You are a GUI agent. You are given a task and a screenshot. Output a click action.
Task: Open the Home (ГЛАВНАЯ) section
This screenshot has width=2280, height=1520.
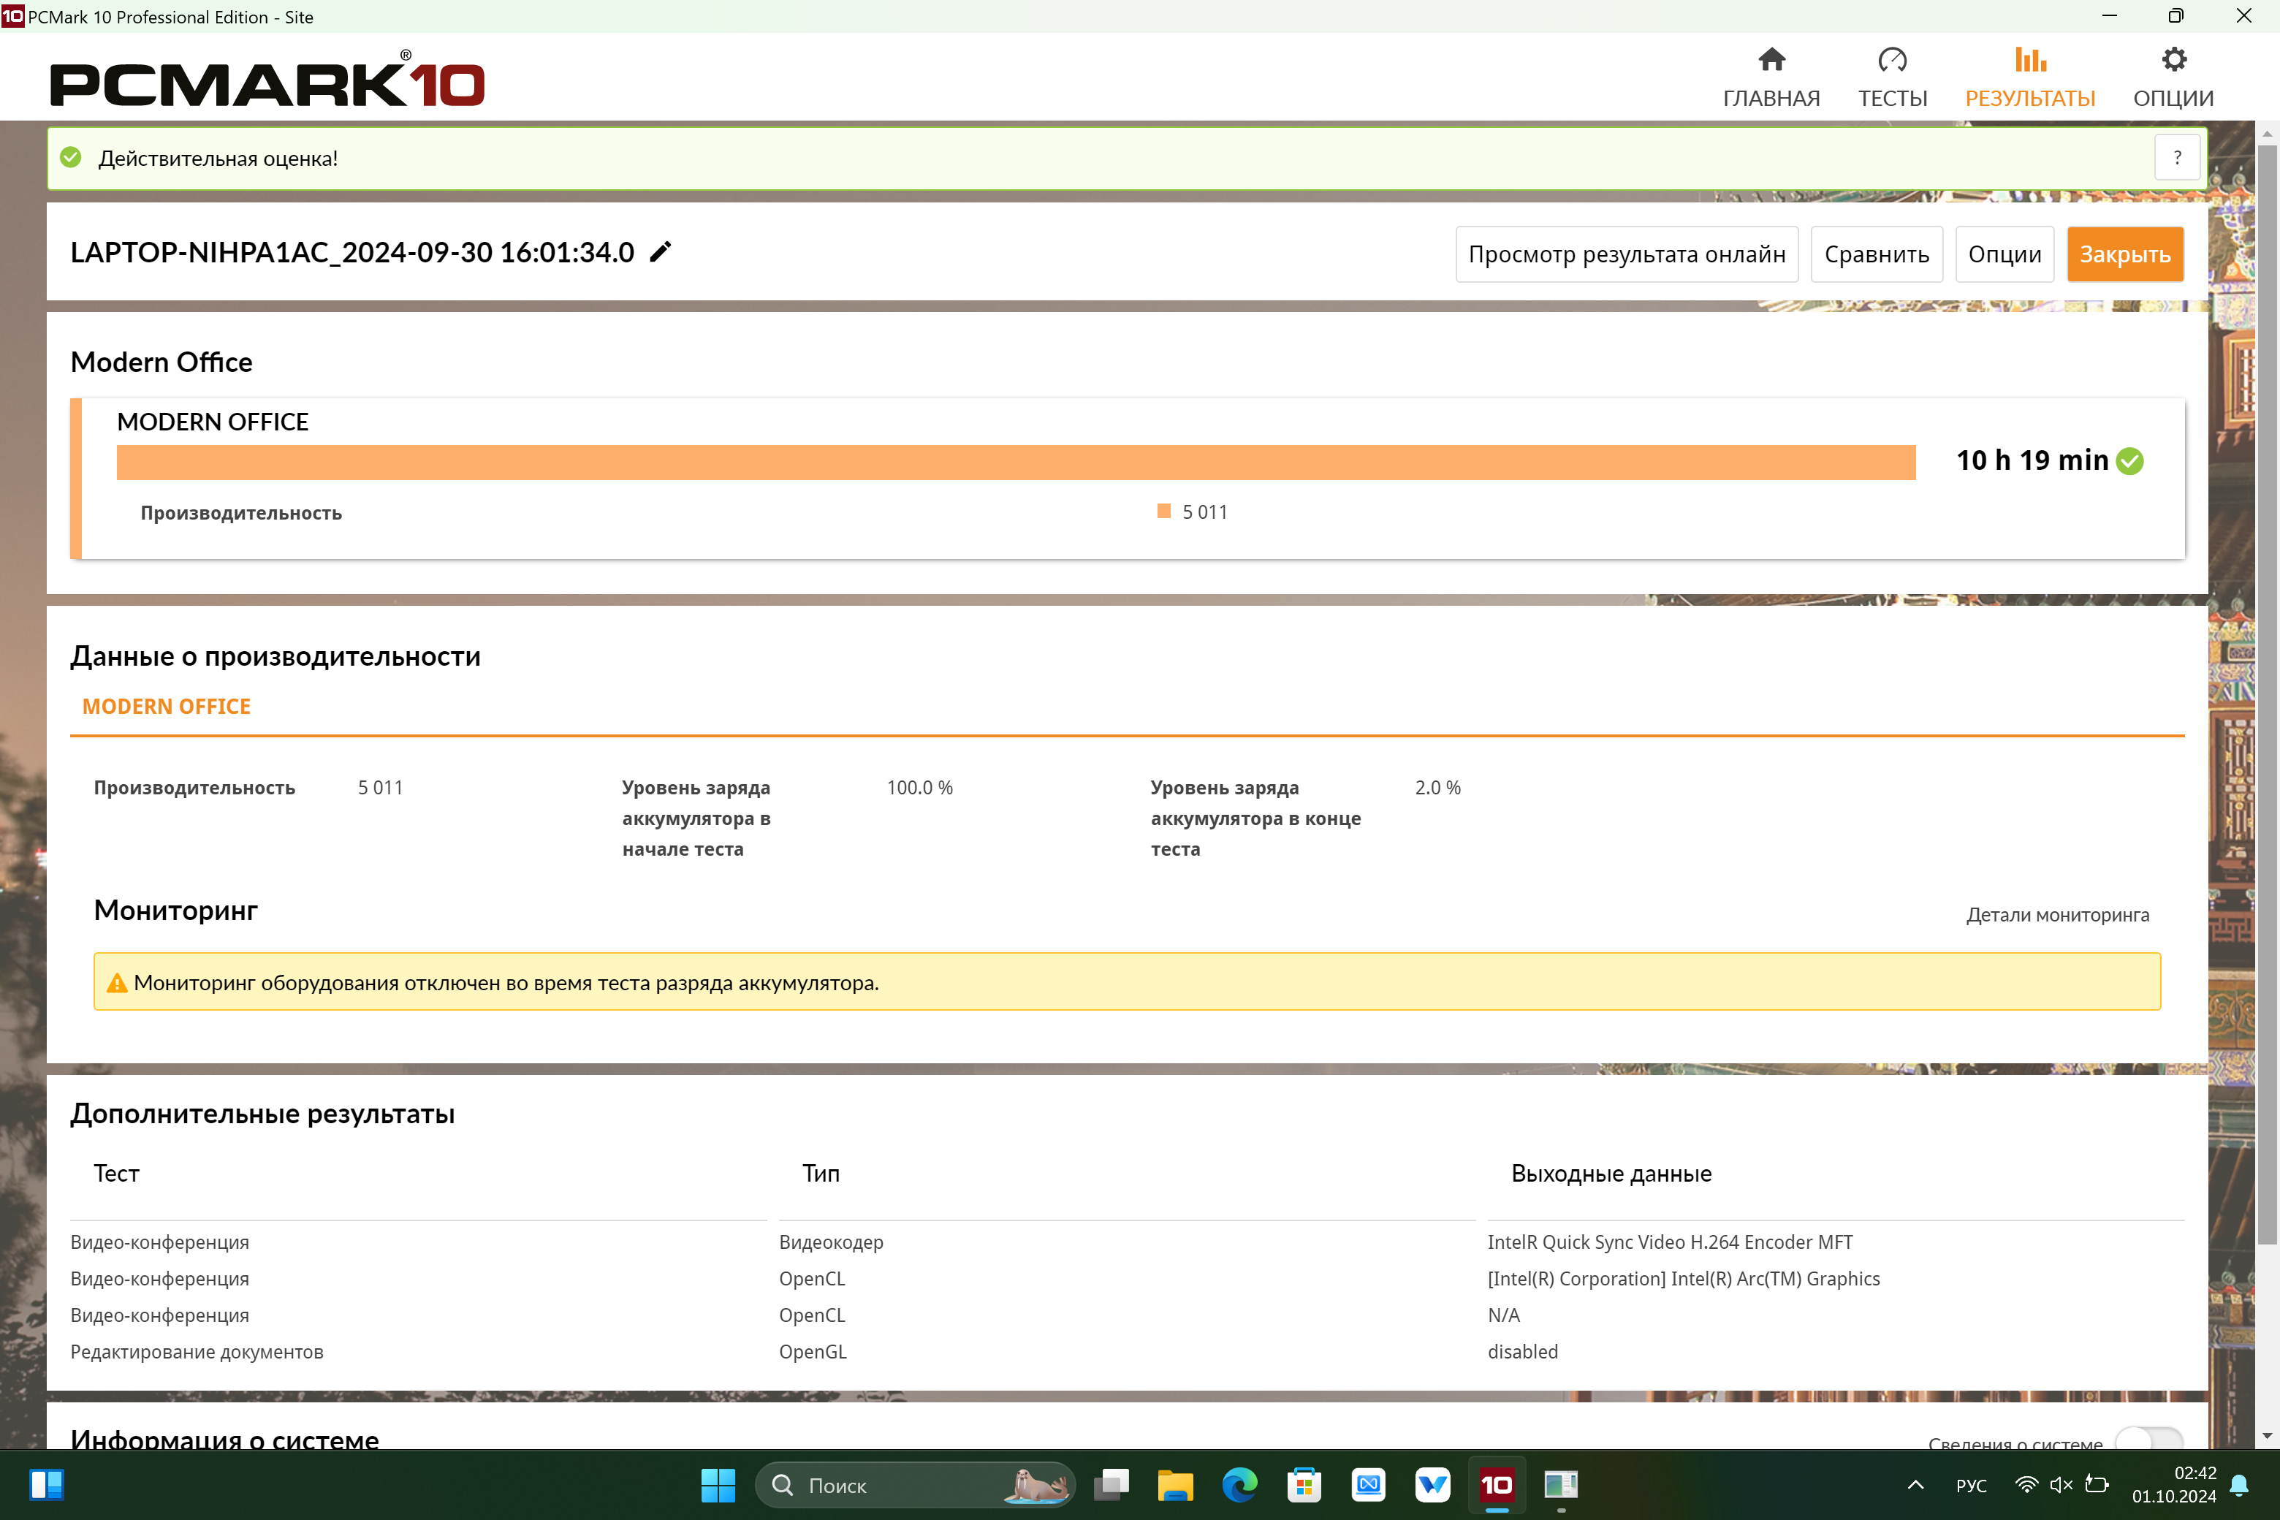[1771, 77]
